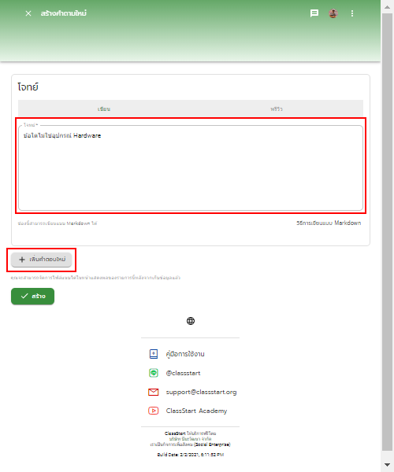Click the โจทย์ section heading
This screenshot has width=394, height=472.
tap(28, 87)
